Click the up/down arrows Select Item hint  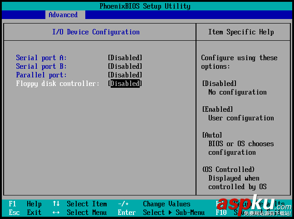point(80,204)
